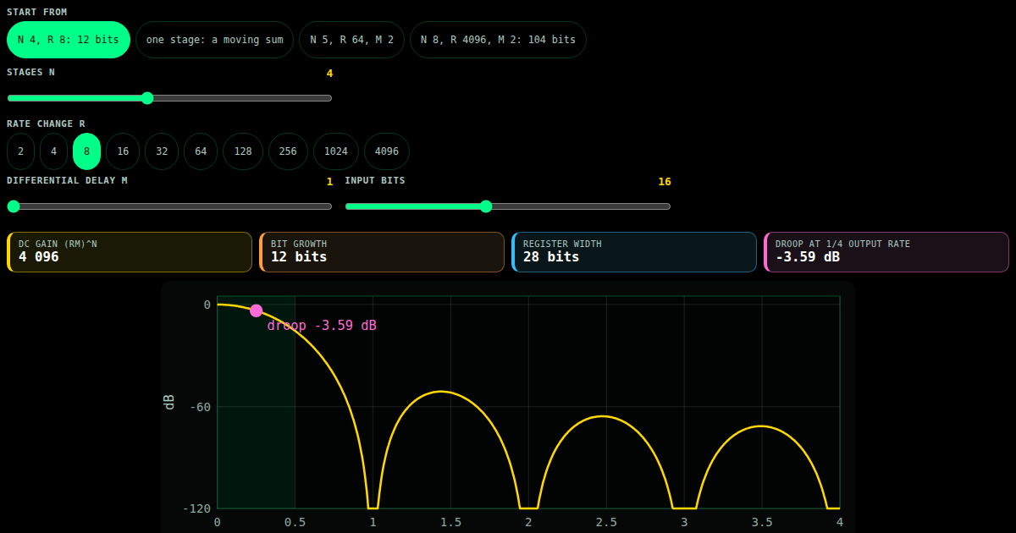The height and width of the screenshot is (533, 1016).
Task: Click the Input Bits value 16
Action: tap(665, 182)
